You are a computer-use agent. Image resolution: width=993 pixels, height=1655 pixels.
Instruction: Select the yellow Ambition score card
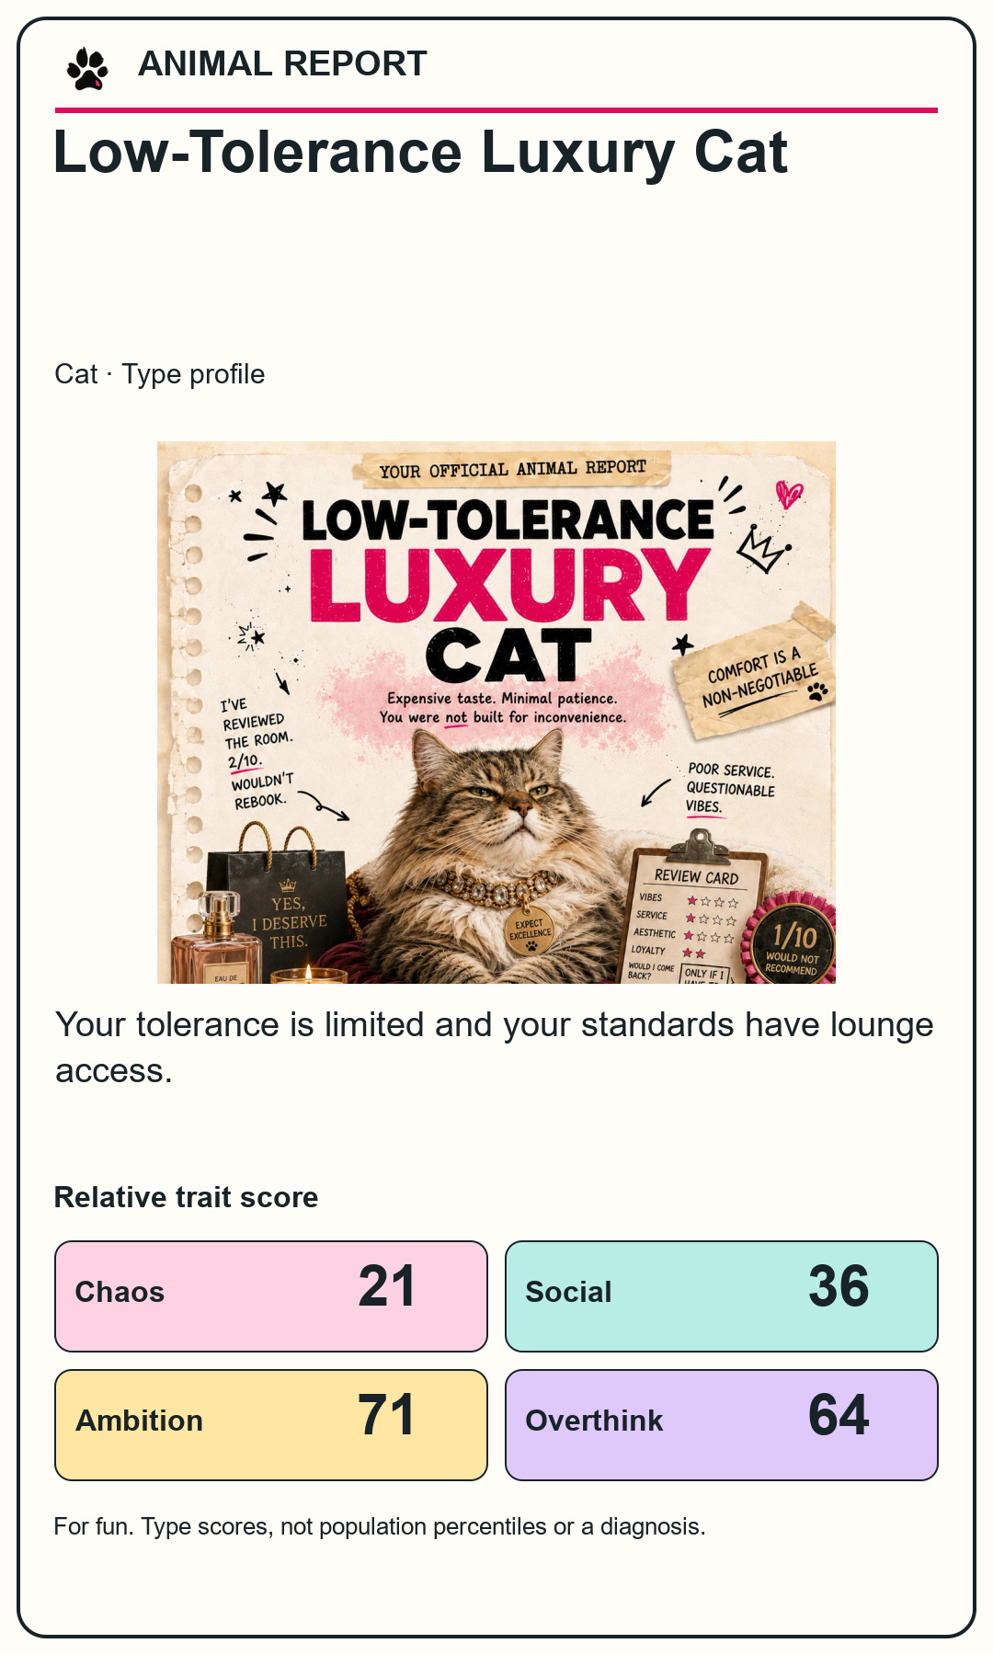pos(271,1425)
